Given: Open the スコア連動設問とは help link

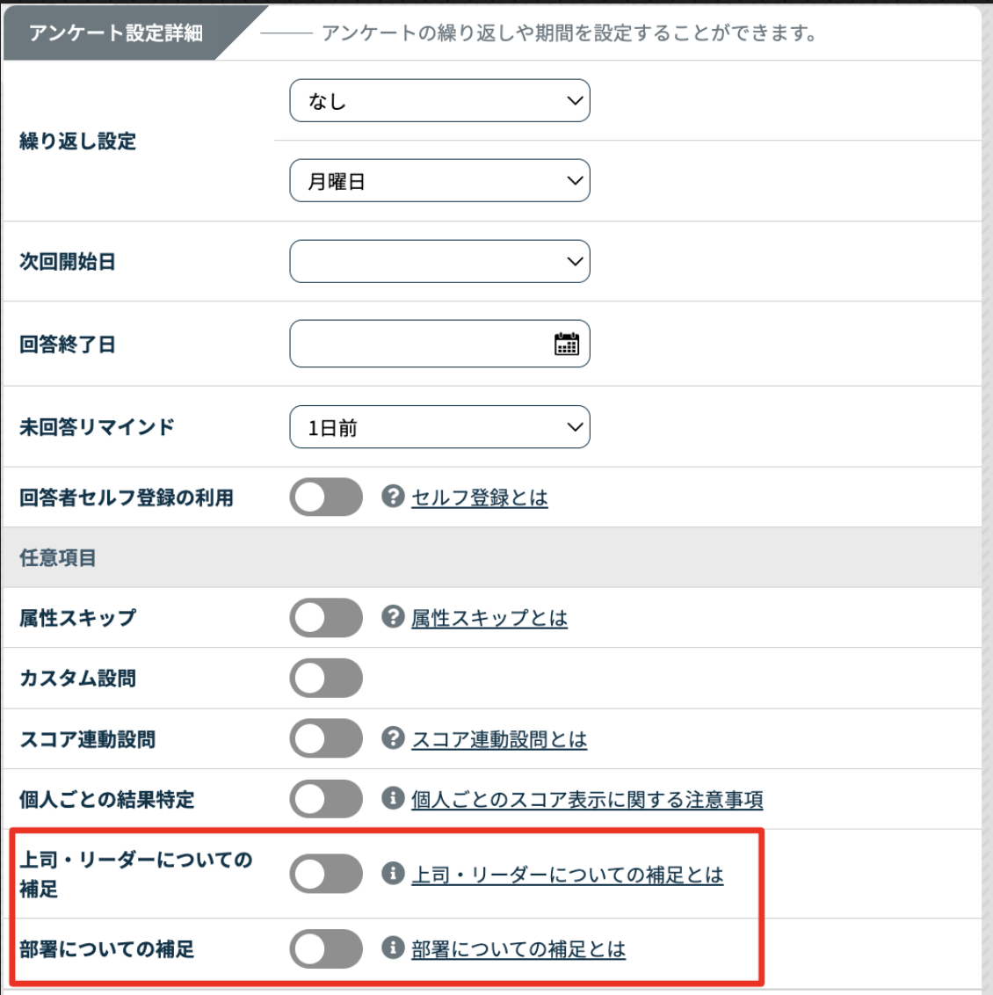Looking at the screenshot, I should click(x=499, y=739).
